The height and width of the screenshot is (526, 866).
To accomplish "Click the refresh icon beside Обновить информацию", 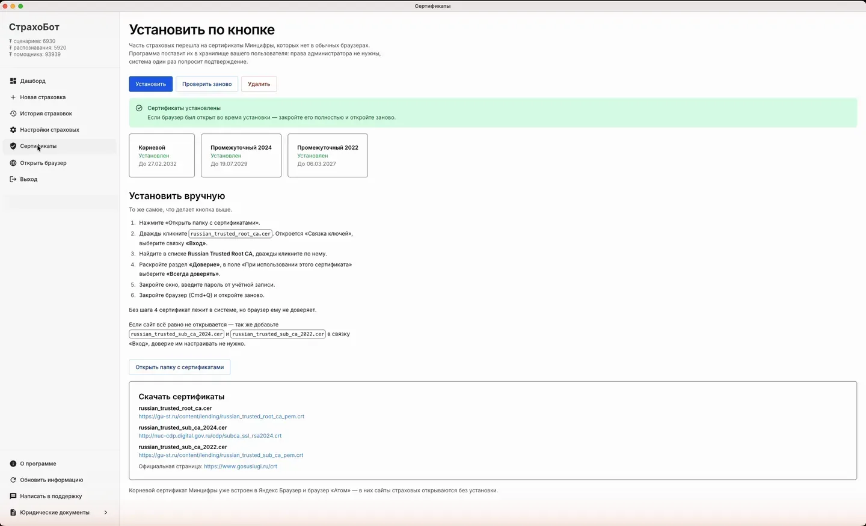I will pyautogui.click(x=13, y=480).
